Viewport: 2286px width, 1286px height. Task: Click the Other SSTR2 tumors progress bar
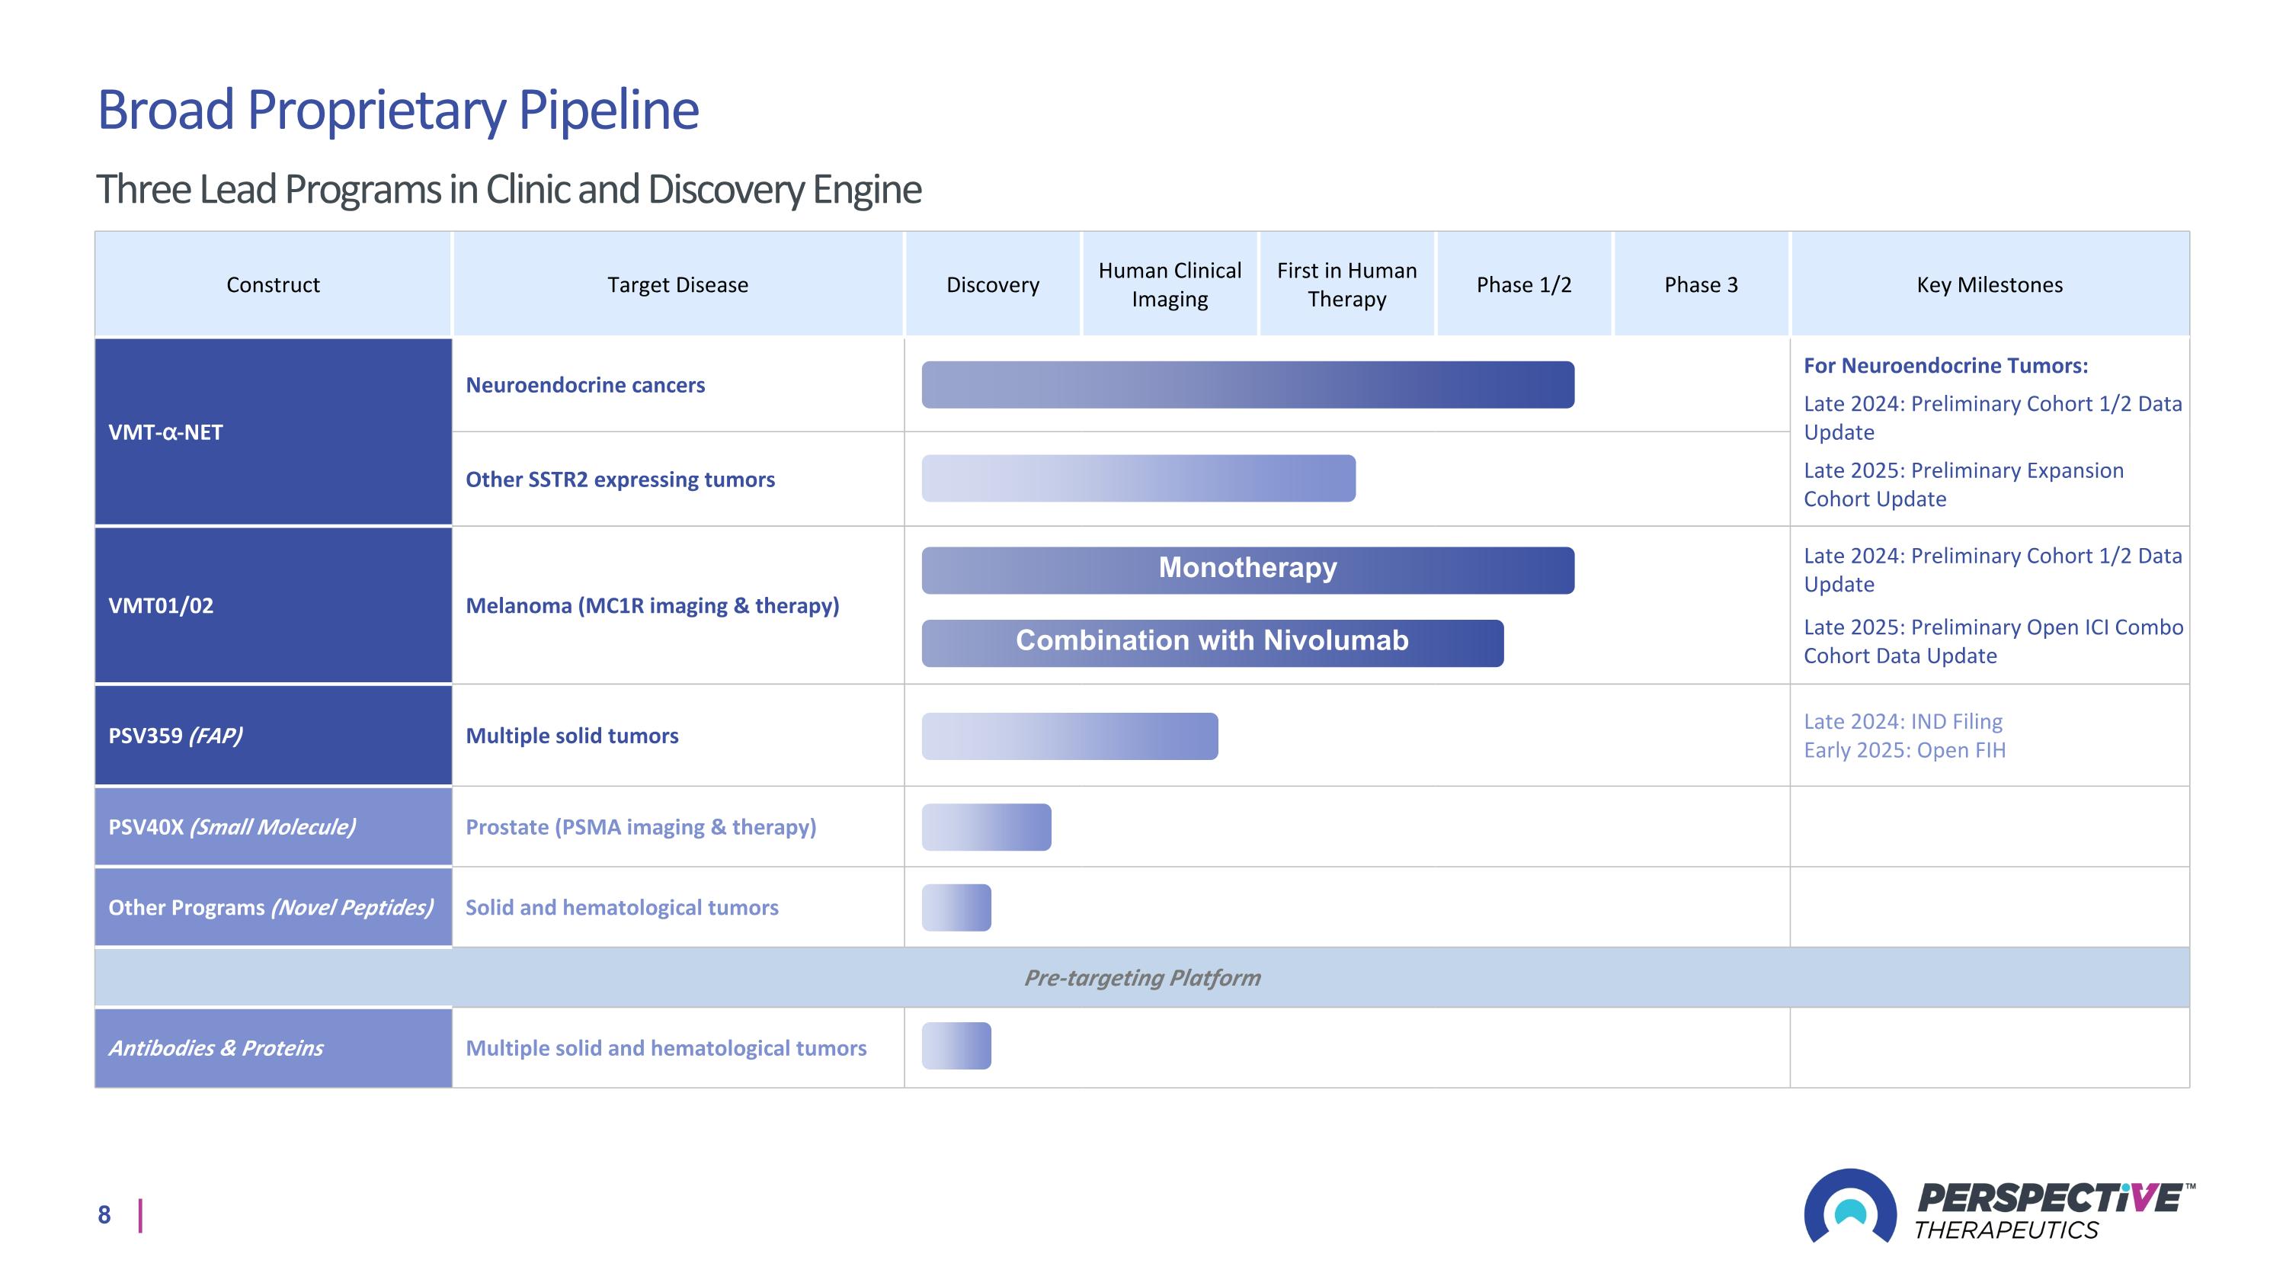pyautogui.click(x=1138, y=479)
